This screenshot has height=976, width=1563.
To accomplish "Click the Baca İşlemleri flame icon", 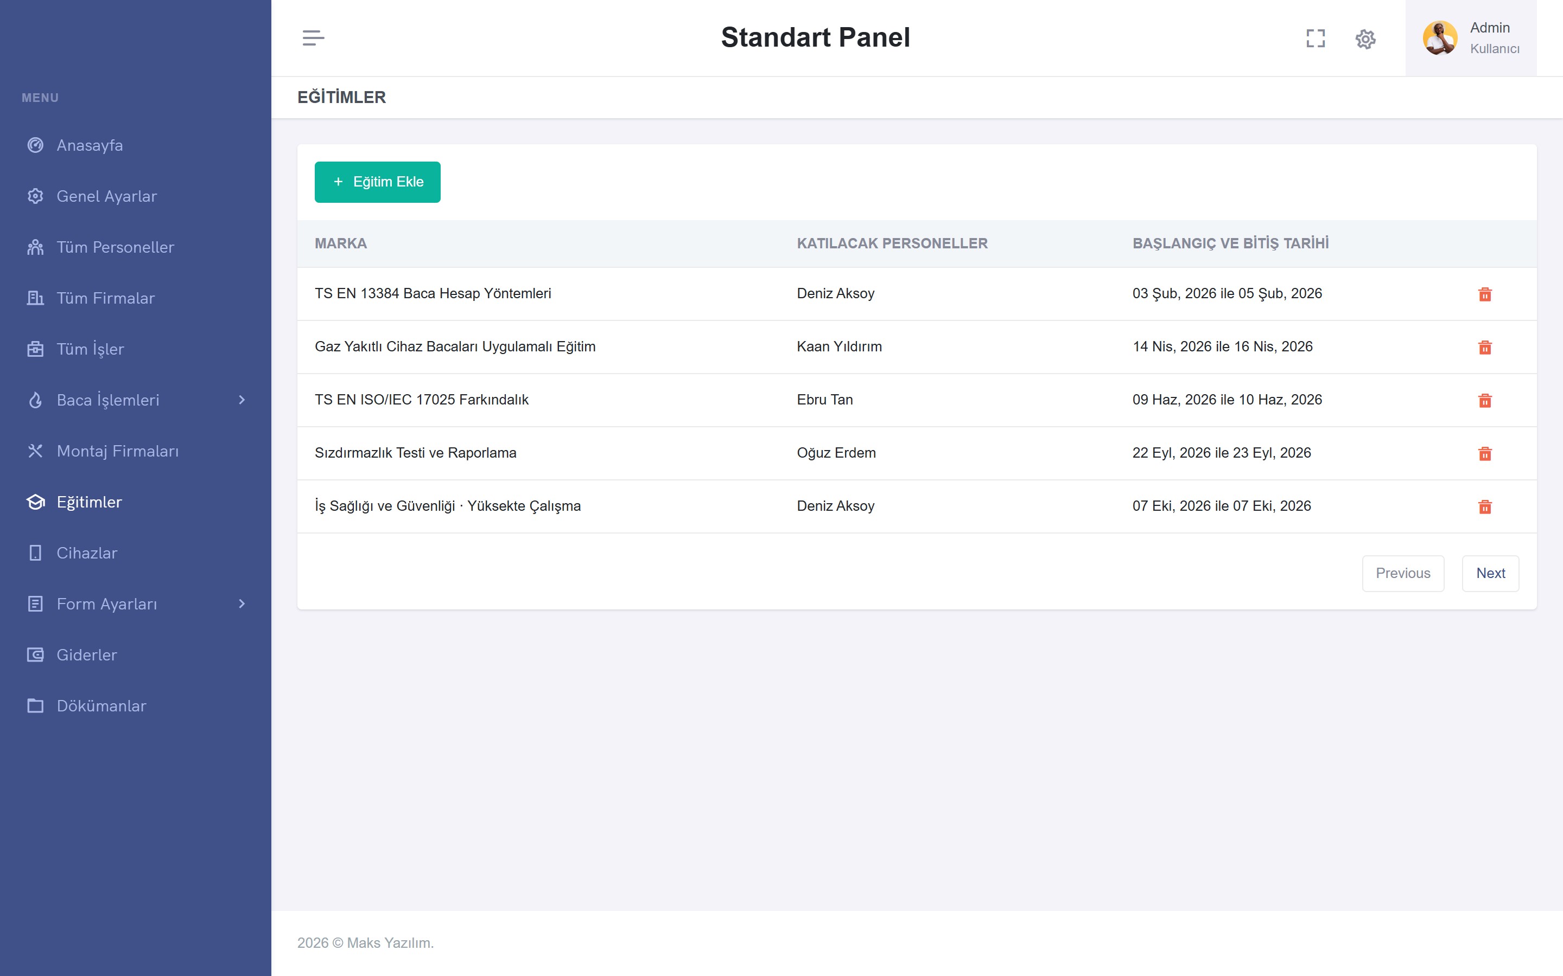I will pos(35,400).
